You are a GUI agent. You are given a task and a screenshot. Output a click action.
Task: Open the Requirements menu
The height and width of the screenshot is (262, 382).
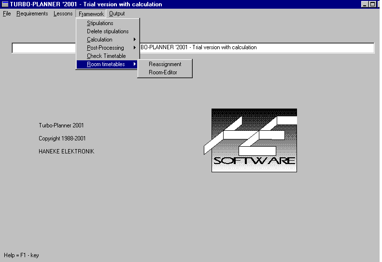click(x=32, y=14)
